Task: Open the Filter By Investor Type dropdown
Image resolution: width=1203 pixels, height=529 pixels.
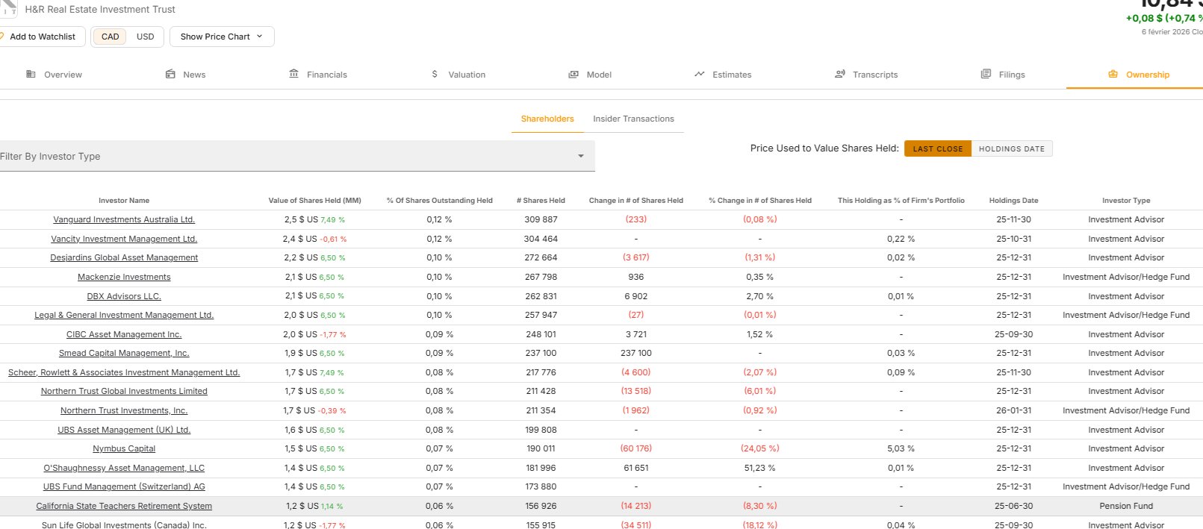Action: (x=296, y=156)
